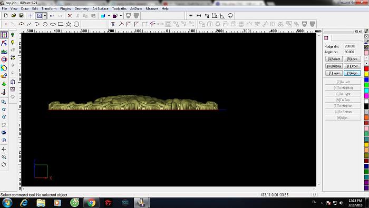
Task: Select the rectangle drawing tool
Action: tap(61, 24)
